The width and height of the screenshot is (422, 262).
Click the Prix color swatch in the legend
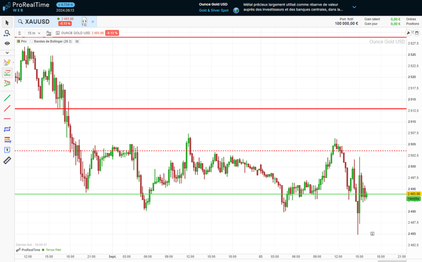(18, 41)
